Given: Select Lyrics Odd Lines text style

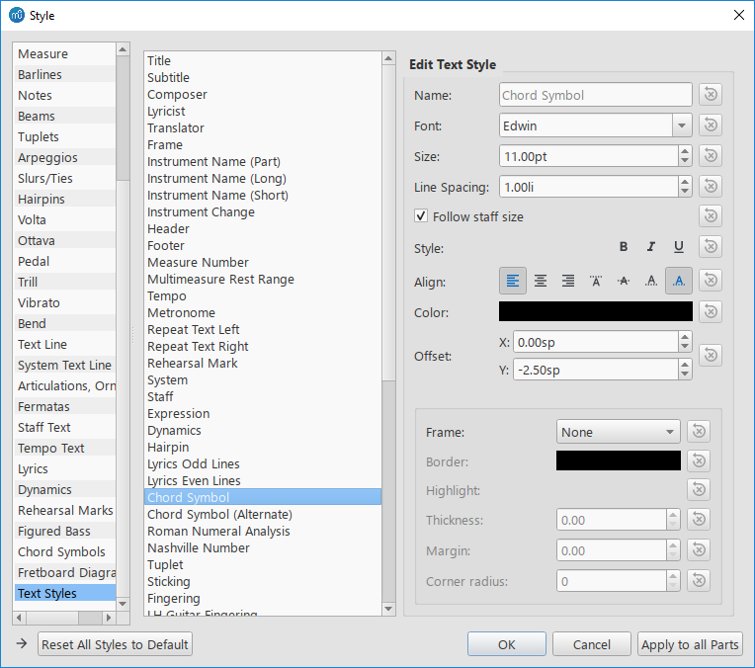Looking at the screenshot, I should click(263, 463).
